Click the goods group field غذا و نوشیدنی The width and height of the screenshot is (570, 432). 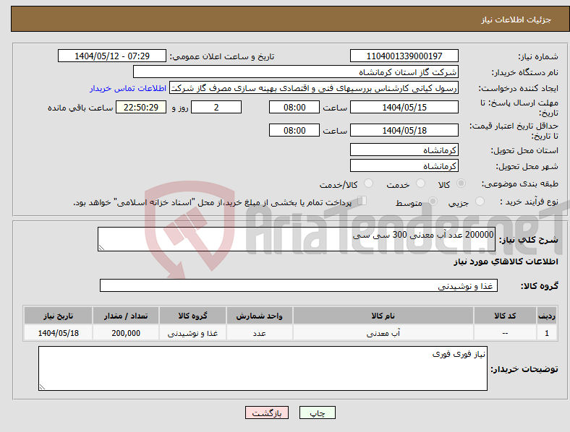pos(299,285)
